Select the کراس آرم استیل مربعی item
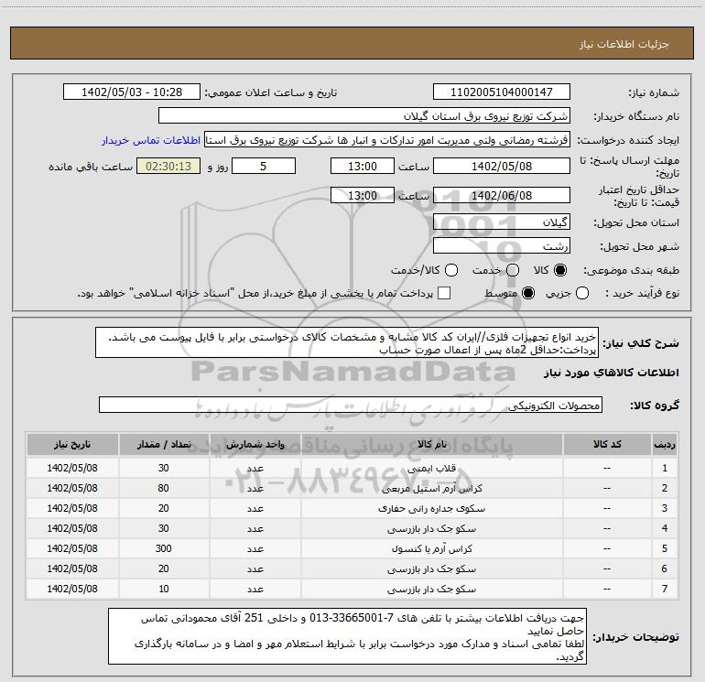 pos(431,488)
